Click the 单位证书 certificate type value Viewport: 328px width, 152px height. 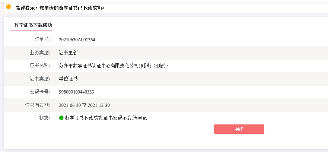pos(68,79)
